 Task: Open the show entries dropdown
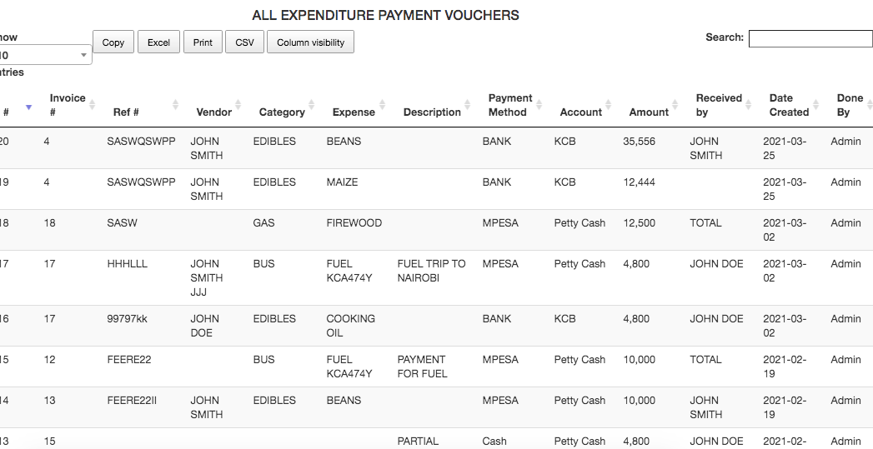[45, 55]
